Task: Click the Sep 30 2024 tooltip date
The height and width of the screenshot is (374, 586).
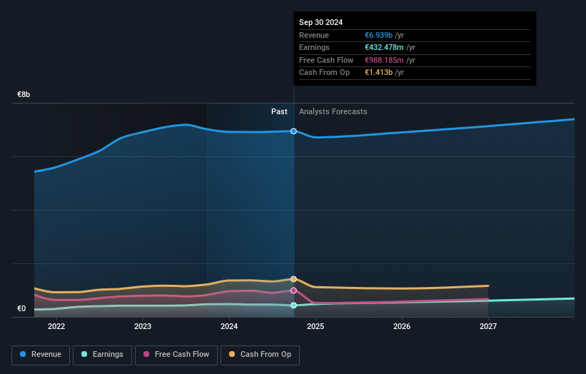Action: (x=320, y=22)
